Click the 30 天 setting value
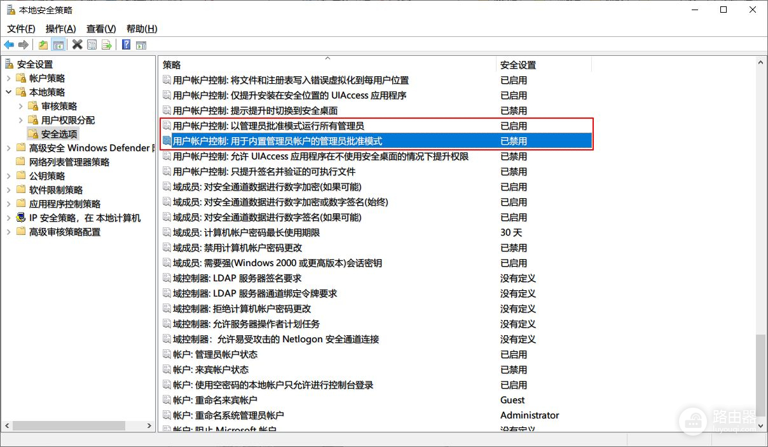Viewport: 768px width, 447px height. click(x=511, y=232)
